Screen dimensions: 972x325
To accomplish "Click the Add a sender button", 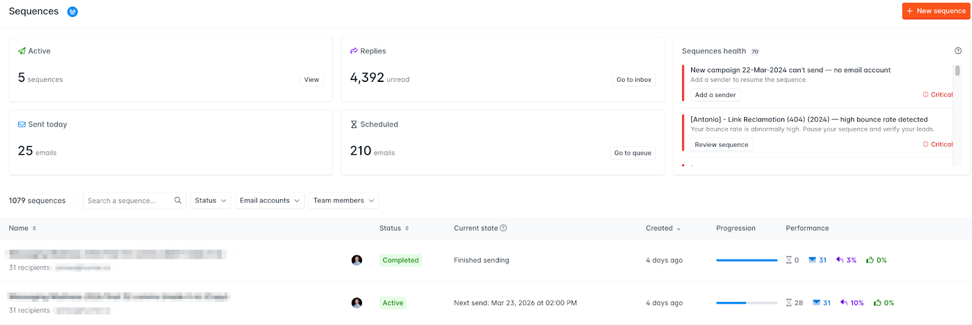I will pos(715,95).
